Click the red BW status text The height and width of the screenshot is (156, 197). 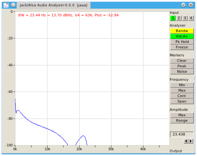[x=68, y=15]
